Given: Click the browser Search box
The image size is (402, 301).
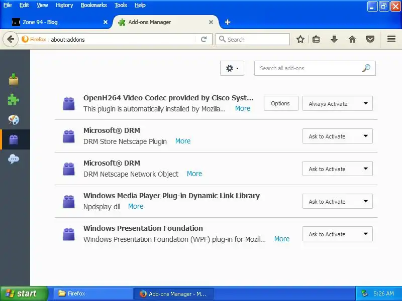Looking at the screenshot, I should point(253,40).
